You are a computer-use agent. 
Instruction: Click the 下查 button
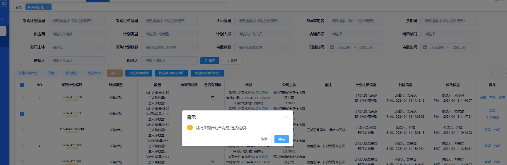51,73
